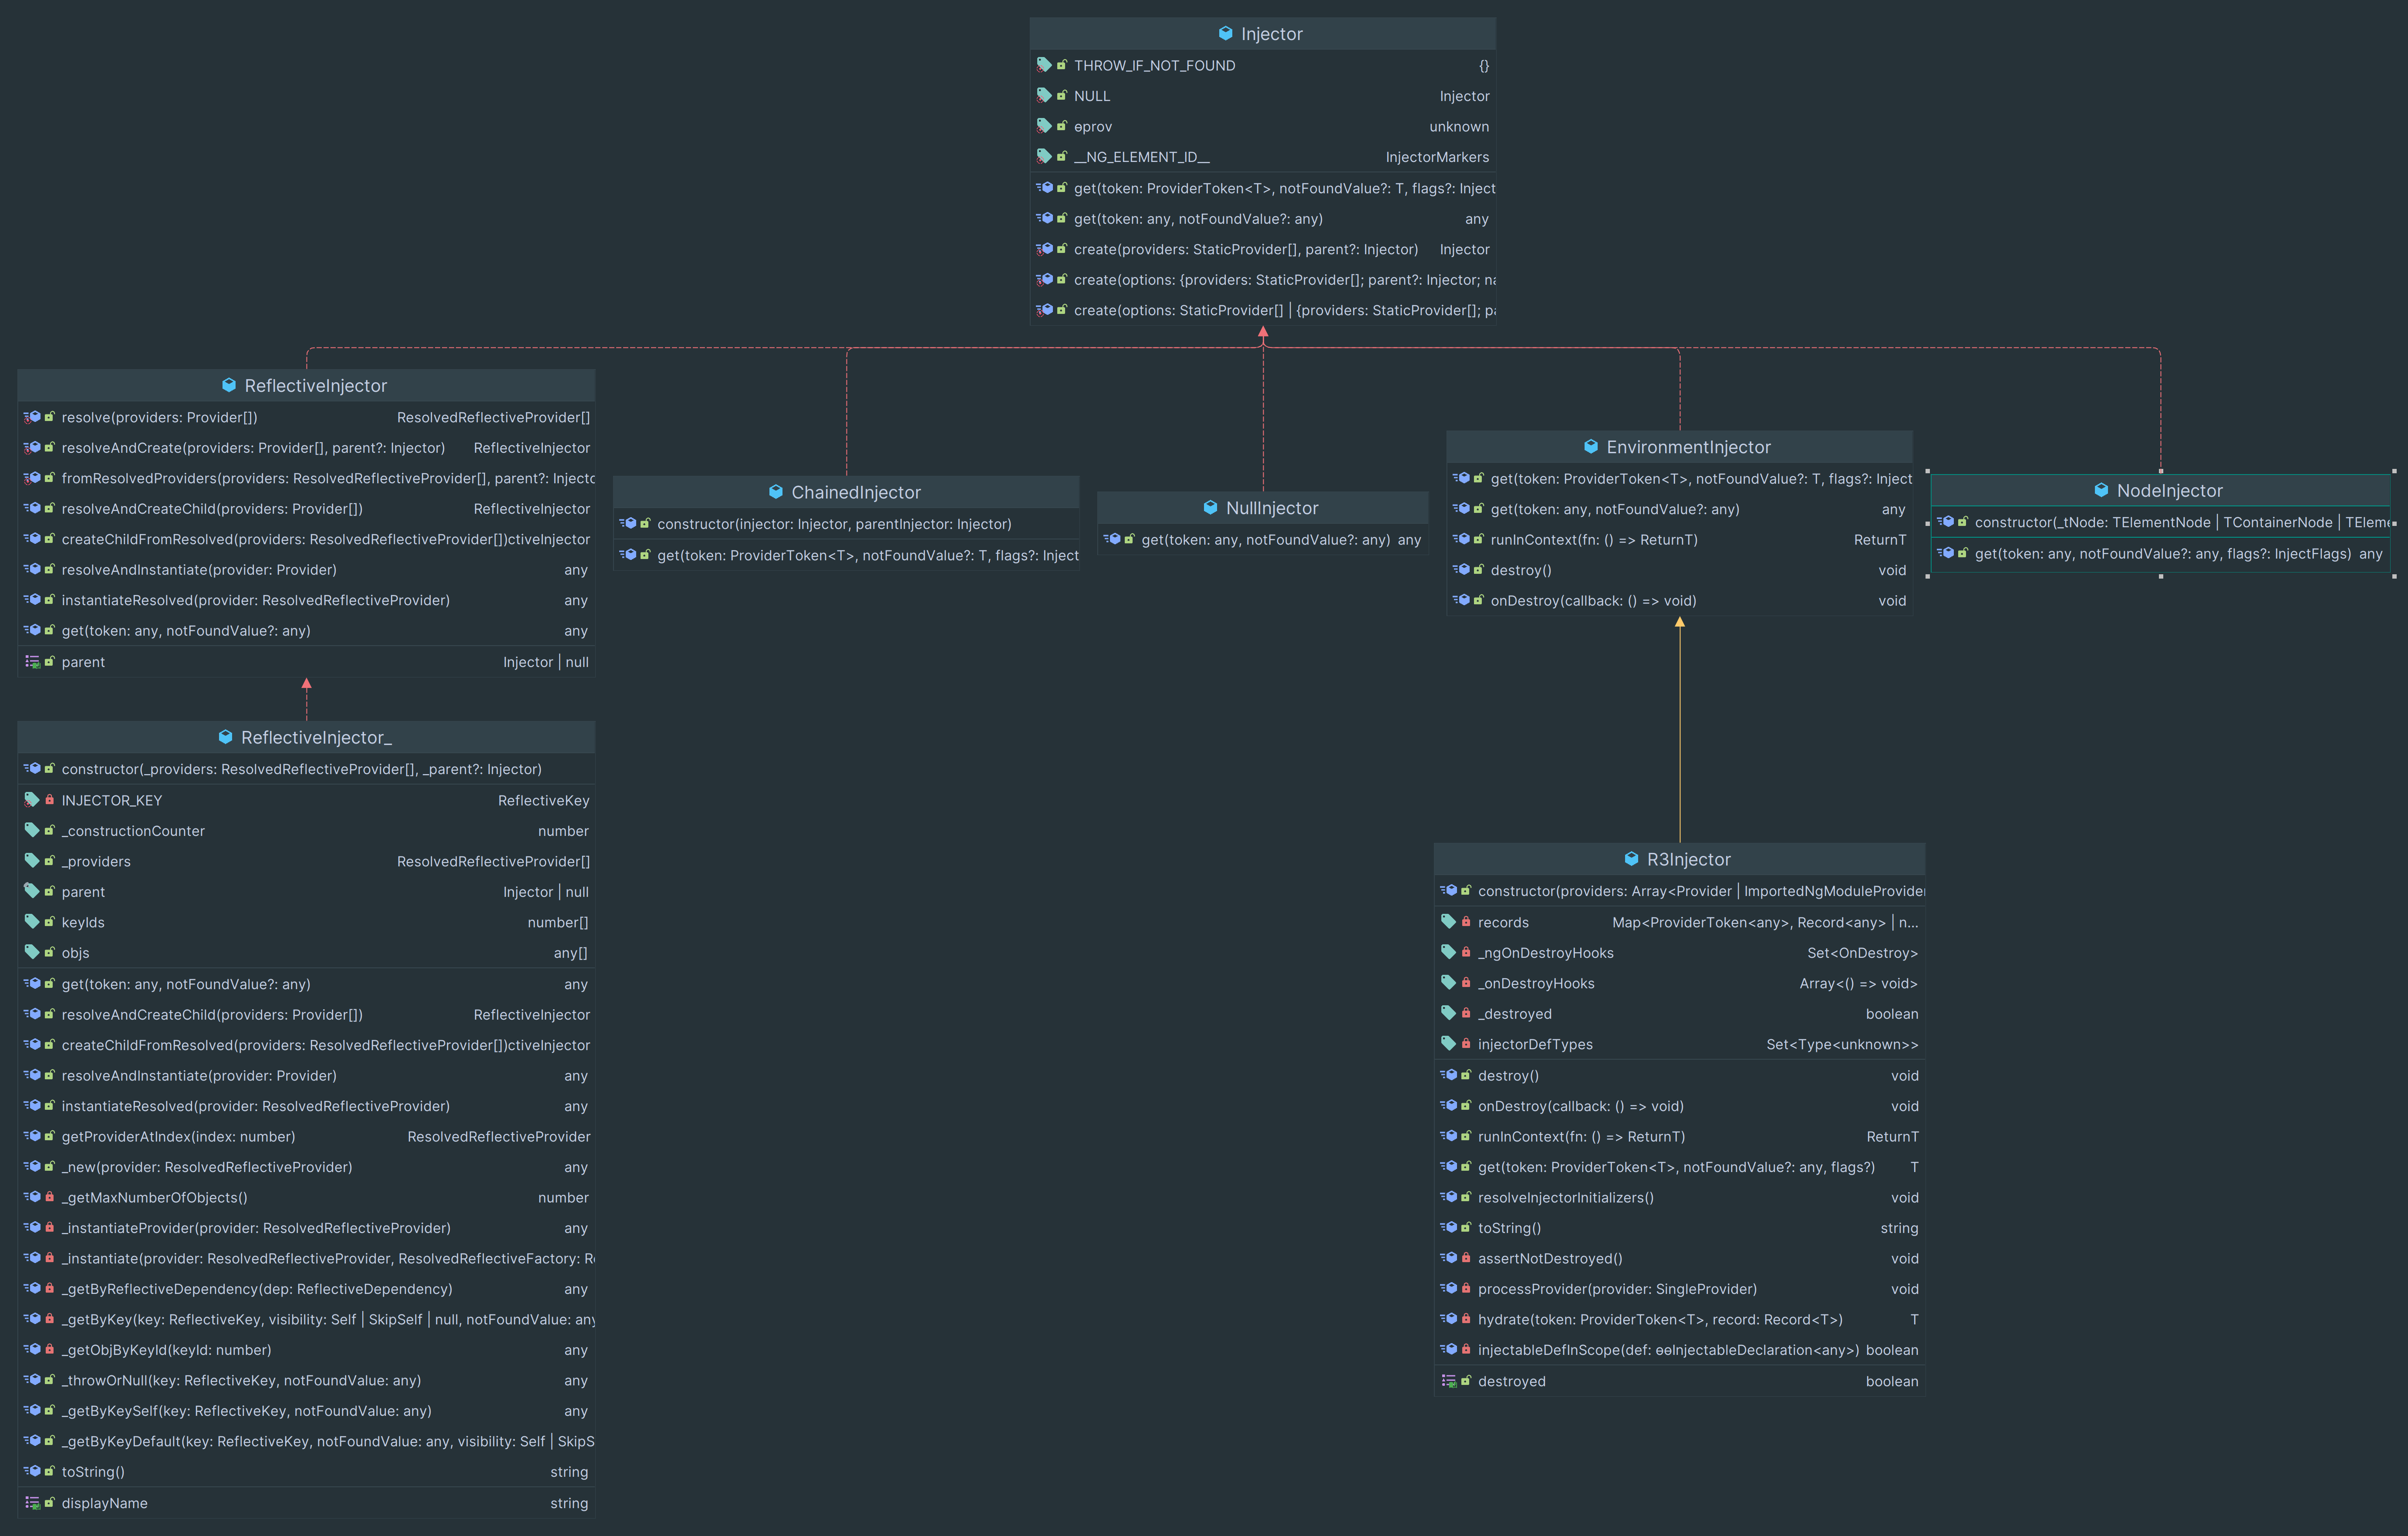Click the field icon next to NULL in Injector
The height and width of the screenshot is (1536, 2408).
1044,96
